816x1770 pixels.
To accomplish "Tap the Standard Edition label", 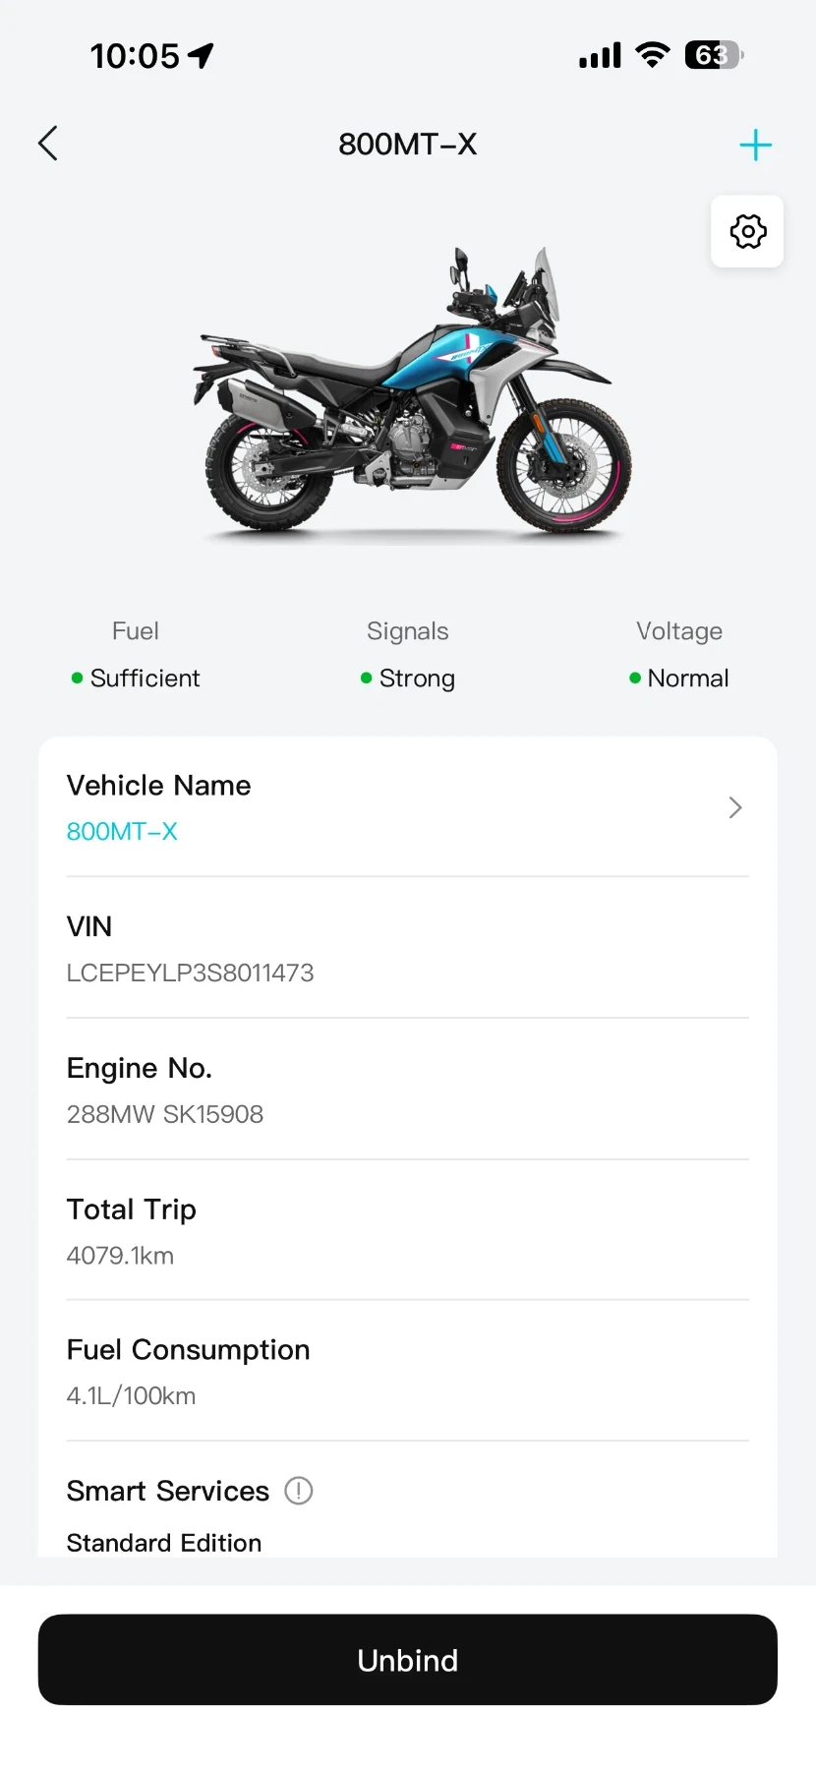I will click(x=164, y=1543).
